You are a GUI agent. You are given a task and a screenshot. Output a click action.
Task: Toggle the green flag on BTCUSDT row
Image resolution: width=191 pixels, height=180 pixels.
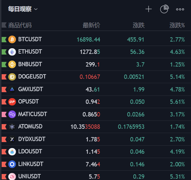click(4, 40)
